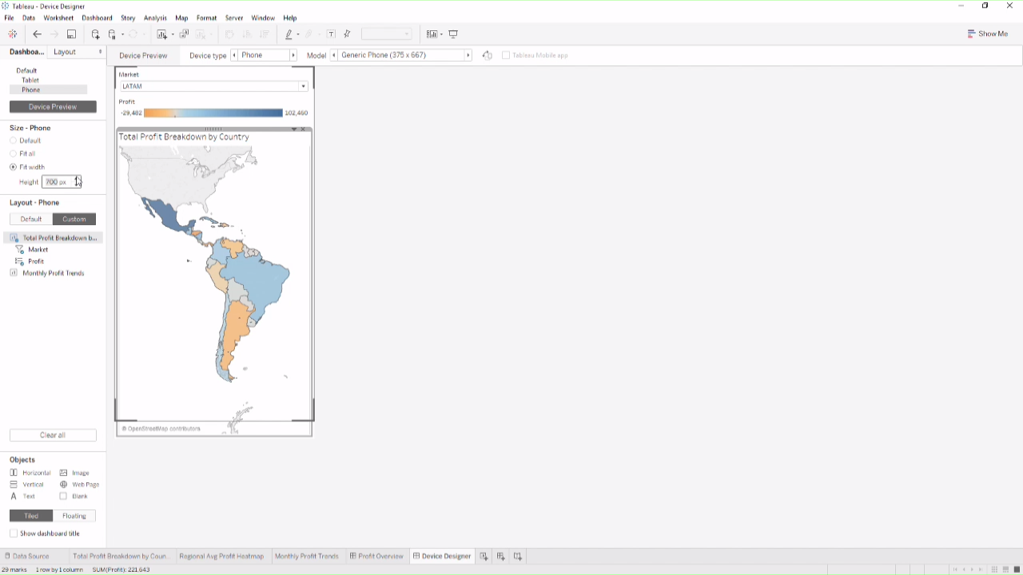1023x575 pixels.
Task: Click the Clear all button
Action: point(53,435)
